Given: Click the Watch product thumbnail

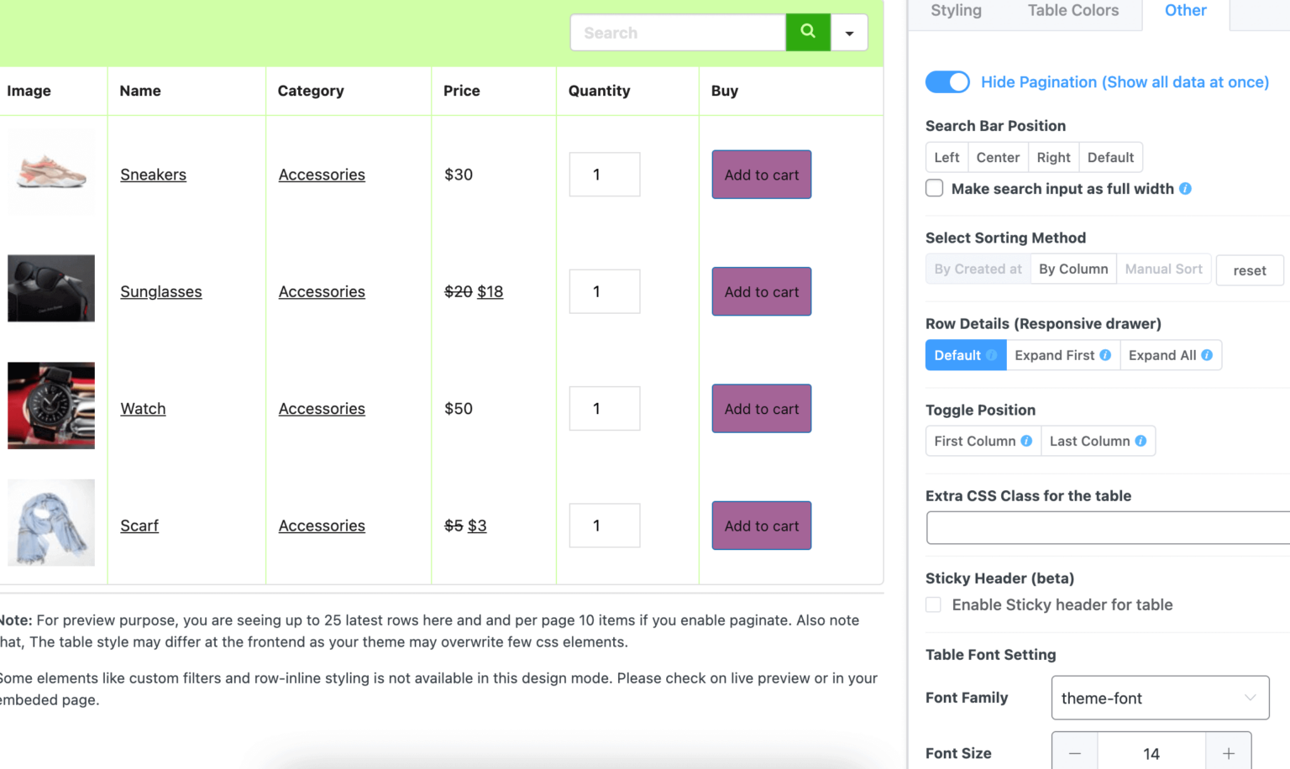Looking at the screenshot, I should 51,406.
